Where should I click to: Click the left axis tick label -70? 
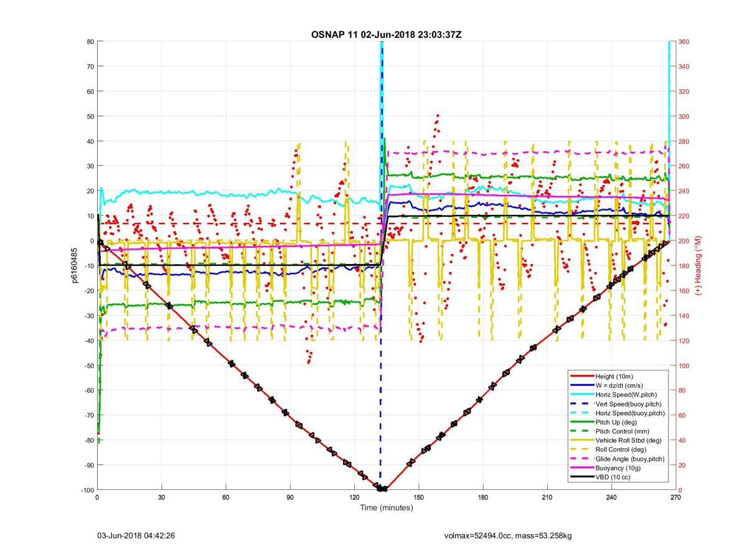point(88,415)
